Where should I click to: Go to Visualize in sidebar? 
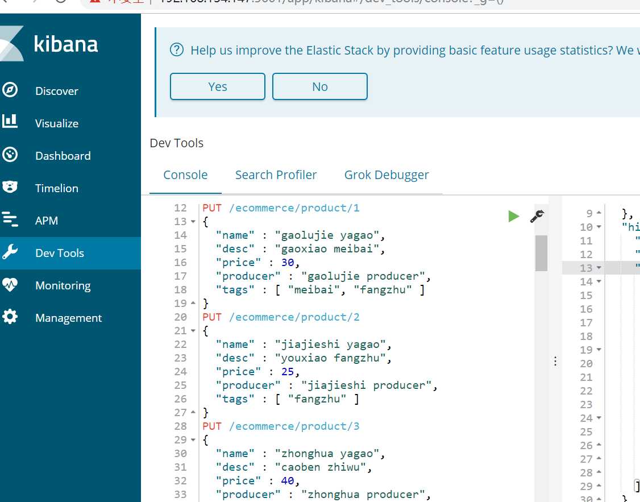coord(57,123)
